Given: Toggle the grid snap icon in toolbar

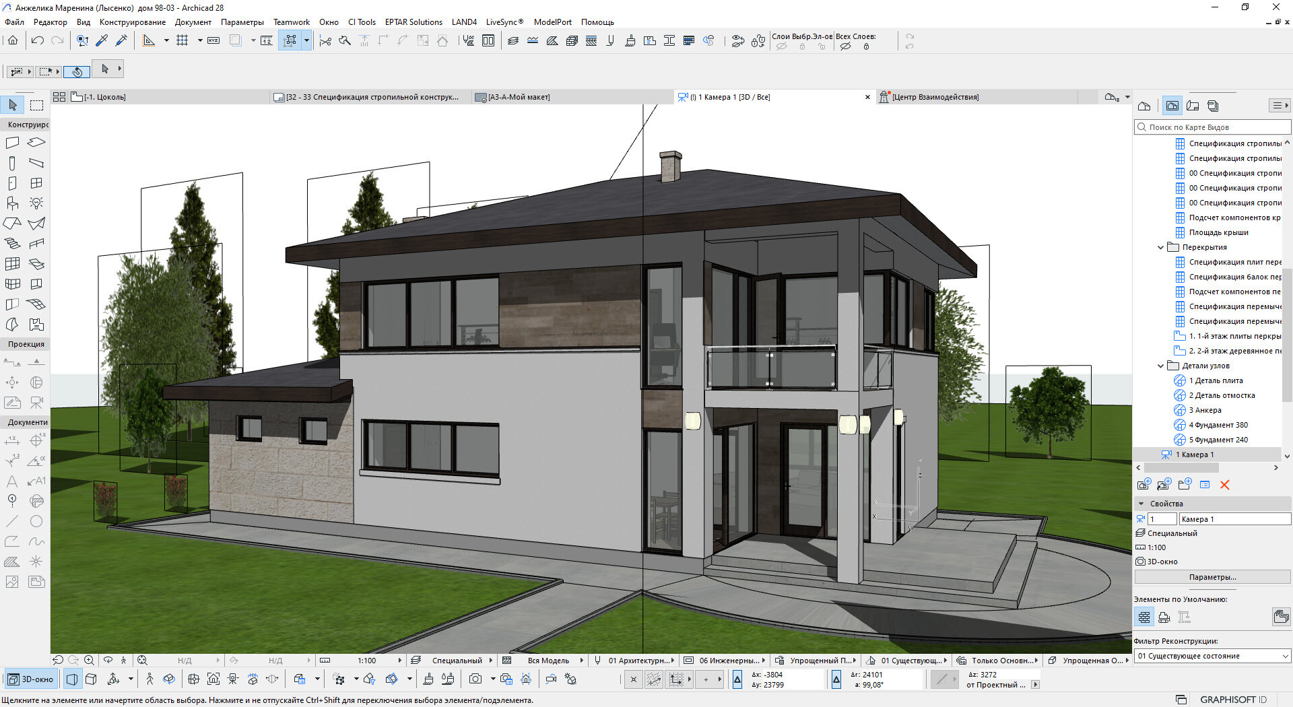Looking at the screenshot, I should (x=182, y=41).
